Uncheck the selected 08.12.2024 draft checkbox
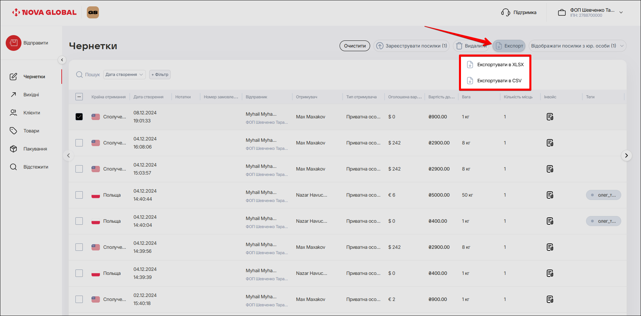The height and width of the screenshot is (316, 641). click(79, 117)
